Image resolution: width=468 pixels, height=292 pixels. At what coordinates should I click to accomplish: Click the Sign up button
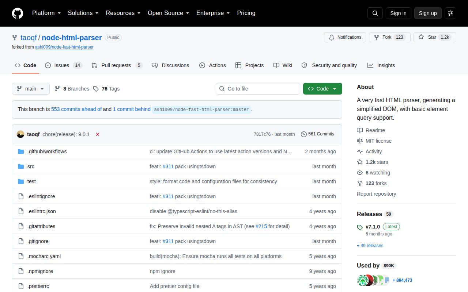(x=428, y=13)
